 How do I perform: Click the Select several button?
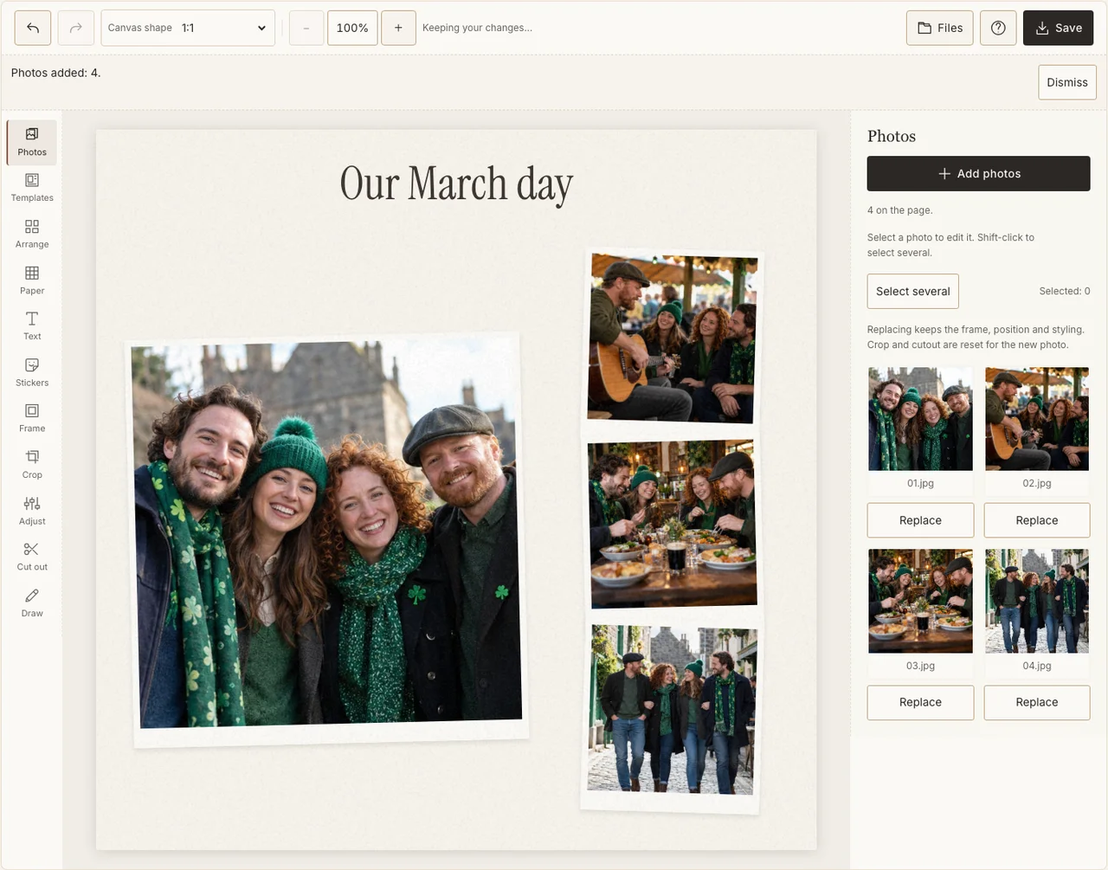[913, 291]
